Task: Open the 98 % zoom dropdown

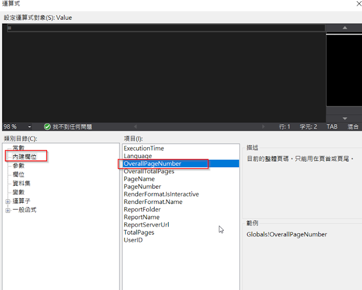Action: (29, 127)
